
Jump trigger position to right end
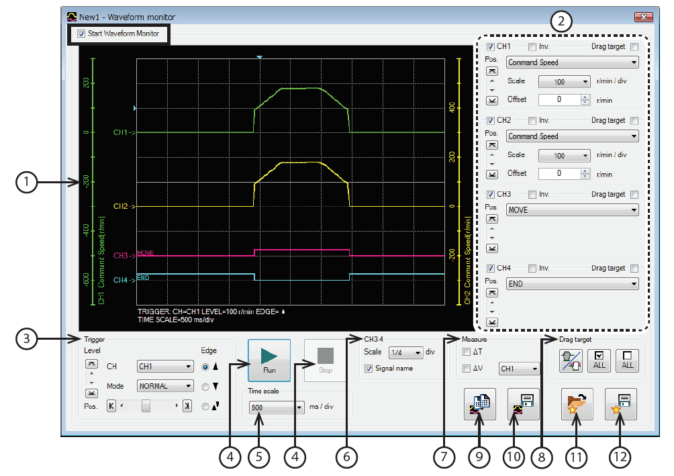click(x=187, y=406)
